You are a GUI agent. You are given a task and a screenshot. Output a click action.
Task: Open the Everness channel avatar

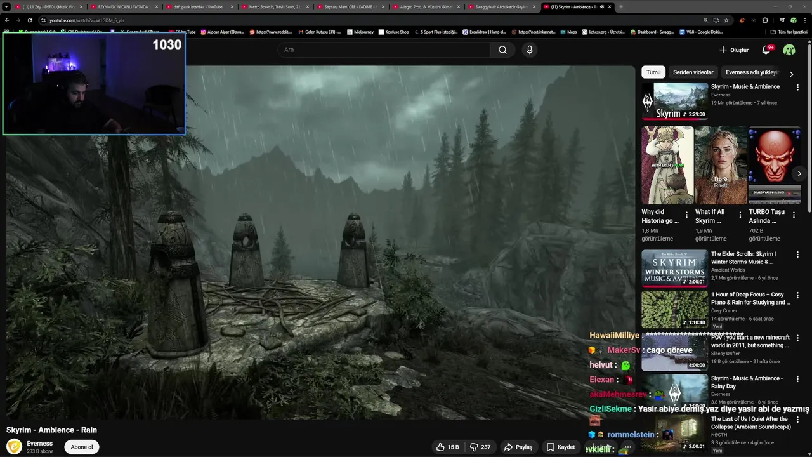[14, 447]
